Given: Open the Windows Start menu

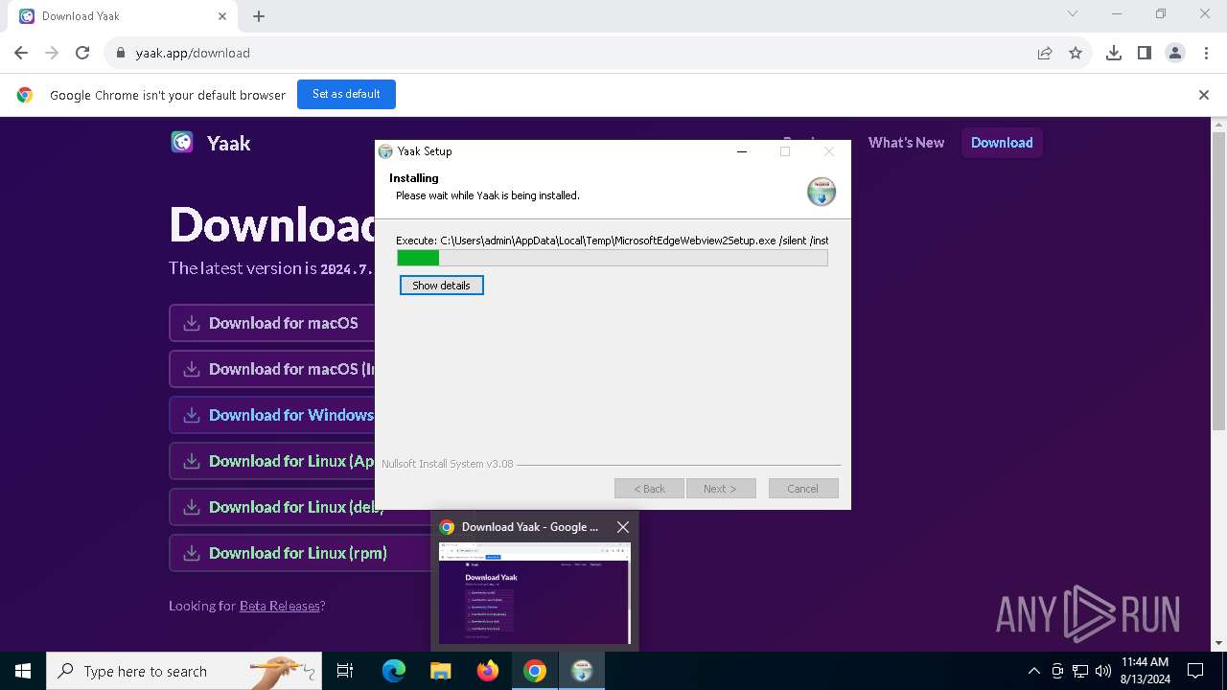Looking at the screenshot, I should pos(23,671).
